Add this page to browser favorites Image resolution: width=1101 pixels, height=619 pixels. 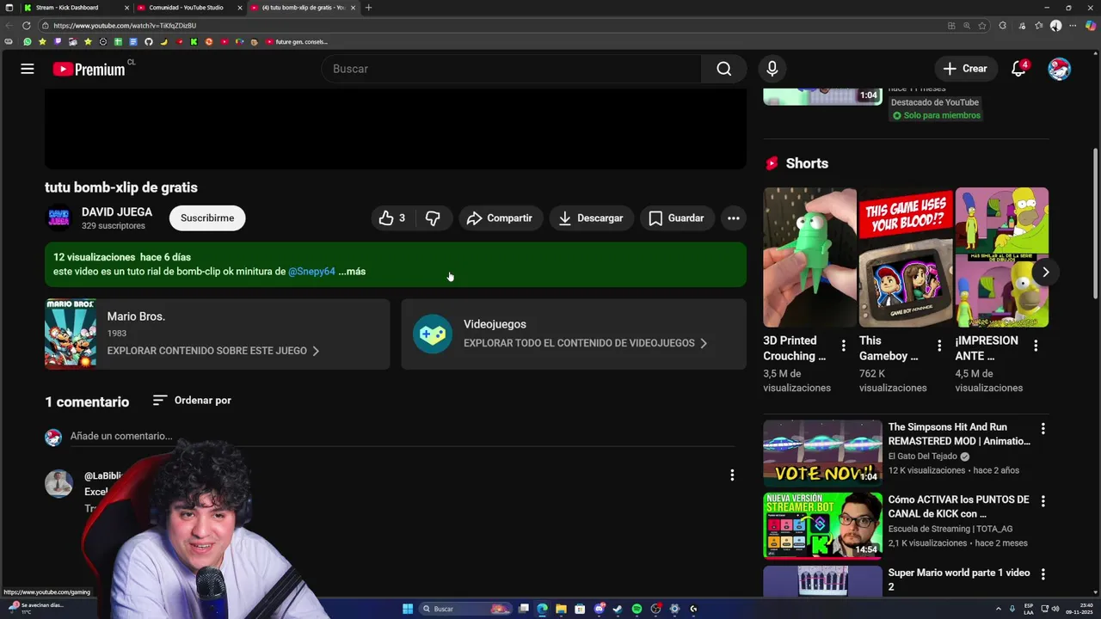pyautogui.click(x=982, y=26)
